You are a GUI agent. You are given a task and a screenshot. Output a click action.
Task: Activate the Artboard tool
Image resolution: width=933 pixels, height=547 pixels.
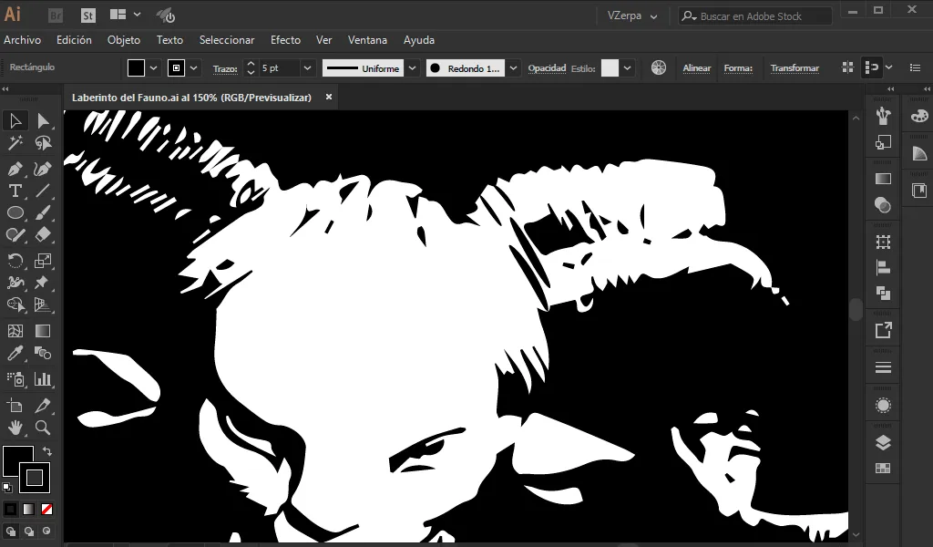click(15, 406)
